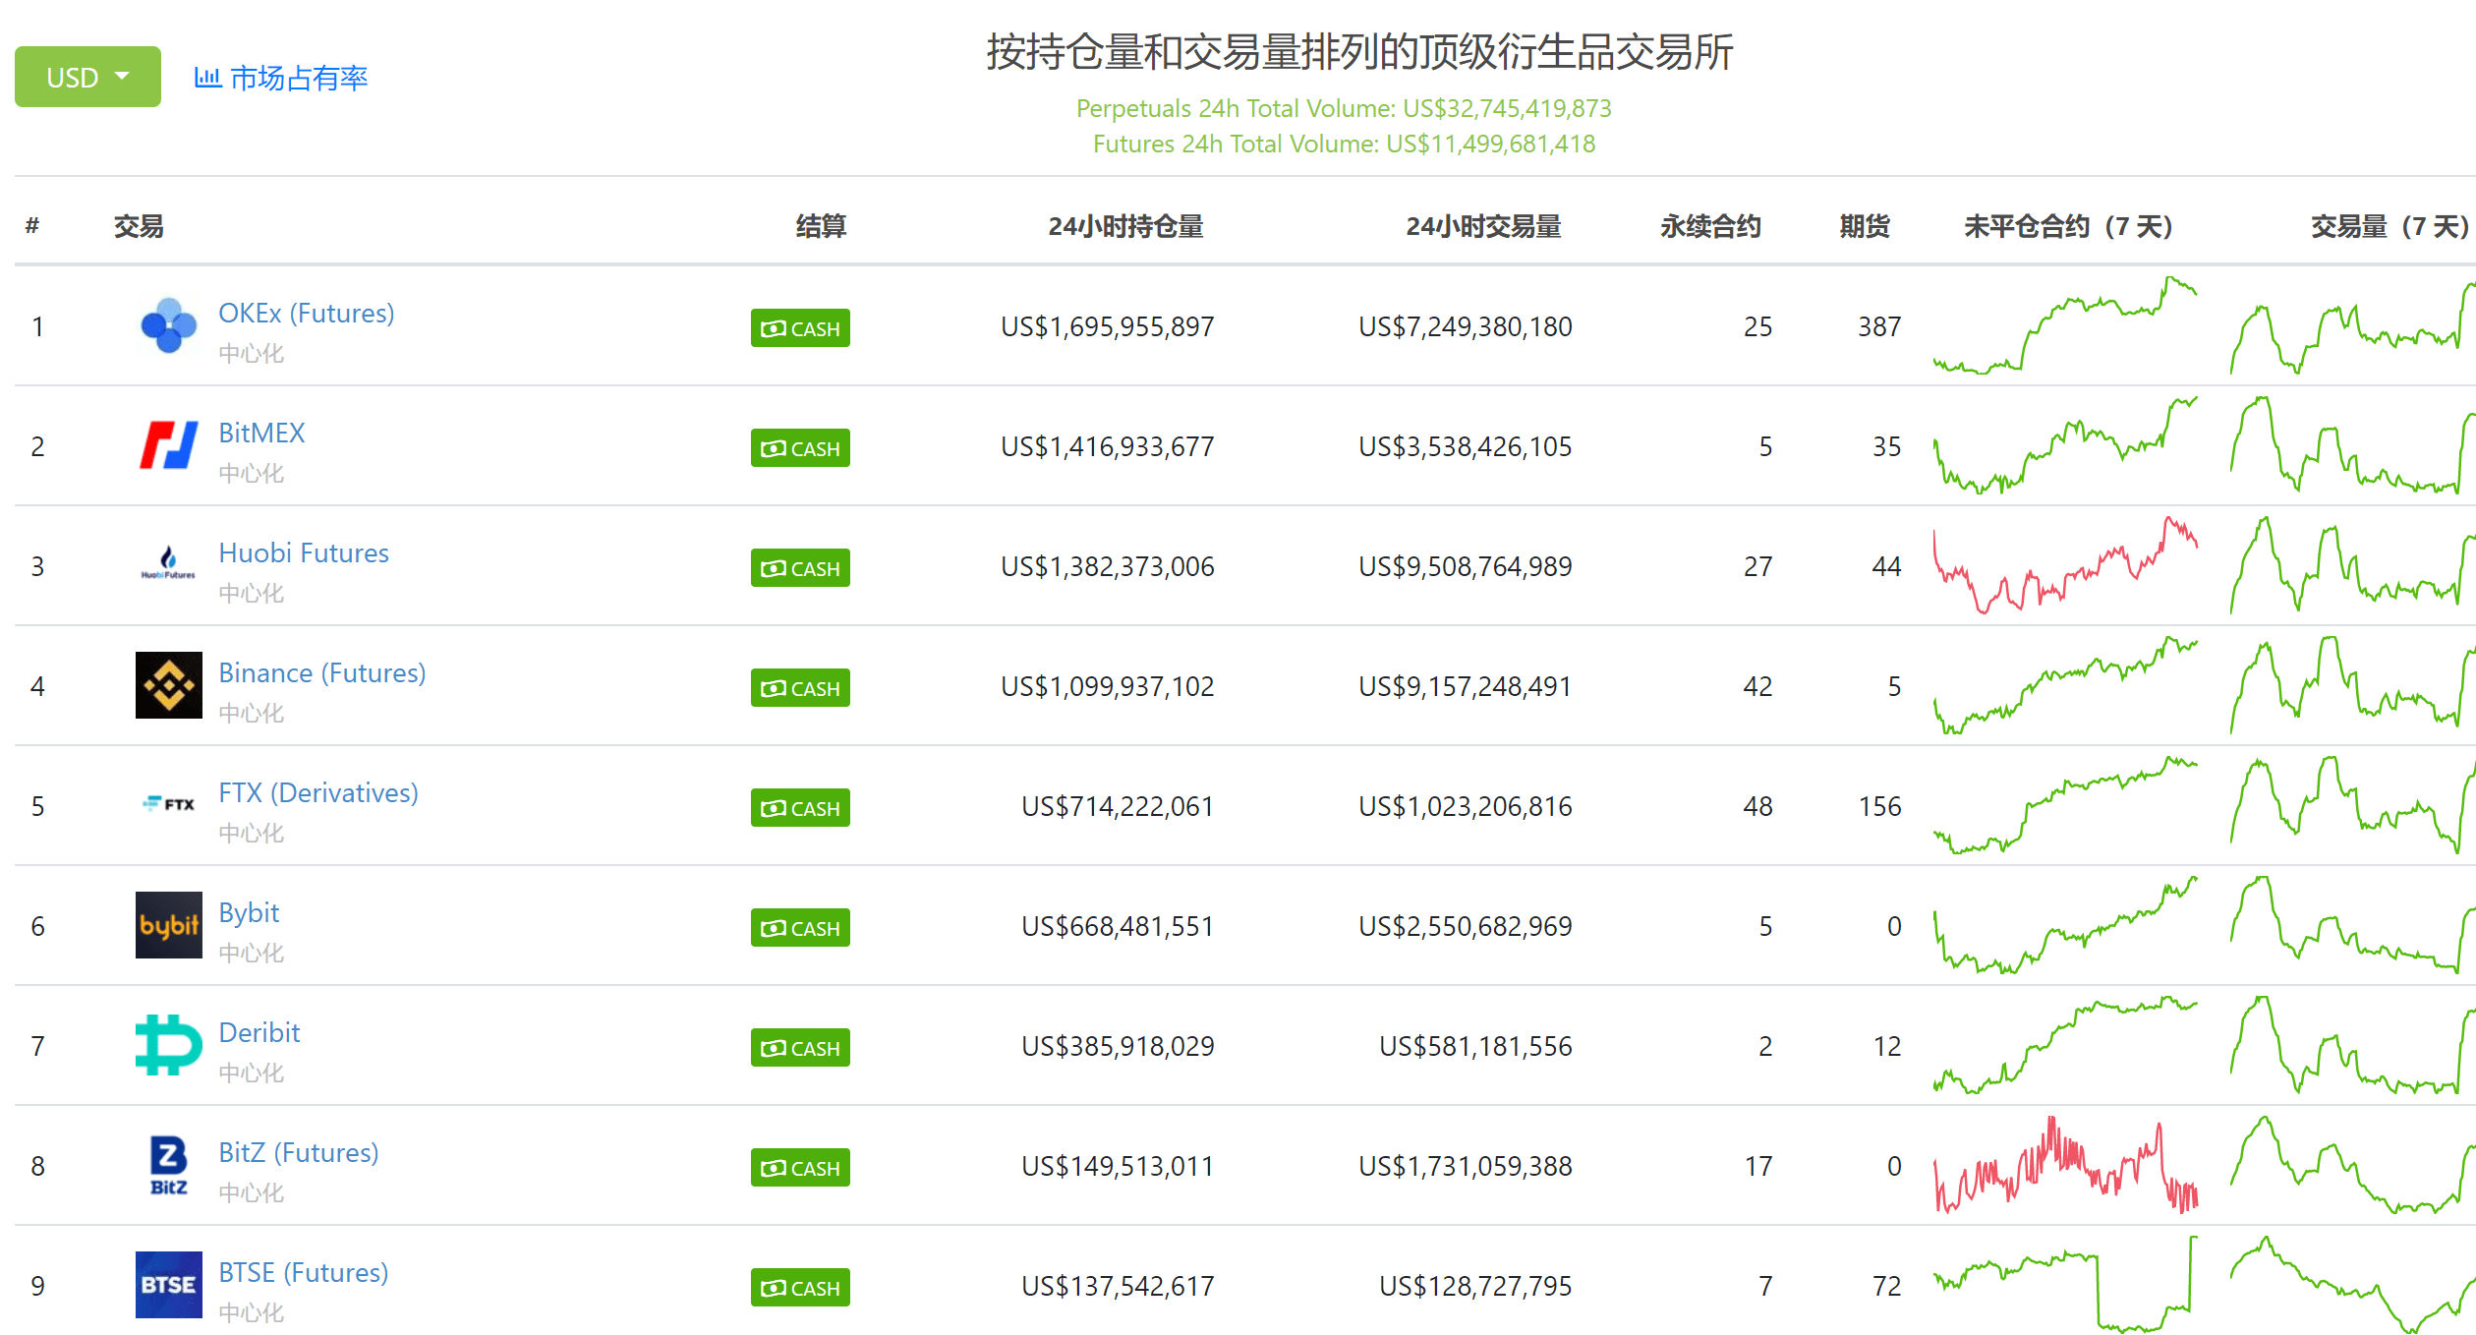Click the BTSE logo icon
The image size is (2476, 1335).
pyautogui.click(x=168, y=1285)
